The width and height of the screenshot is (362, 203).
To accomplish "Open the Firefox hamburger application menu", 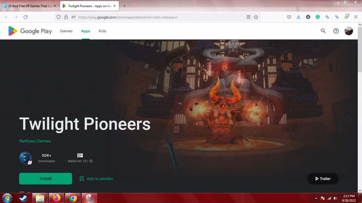I will (x=356, y=17).
